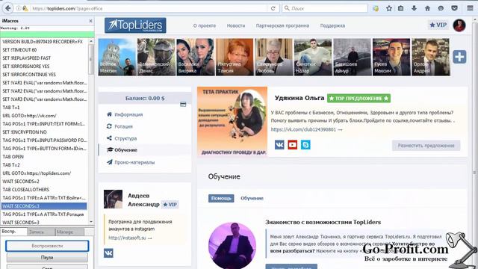Open the Удякина Ольга name heading
The image size is (478, 269).
pos(299,98)
